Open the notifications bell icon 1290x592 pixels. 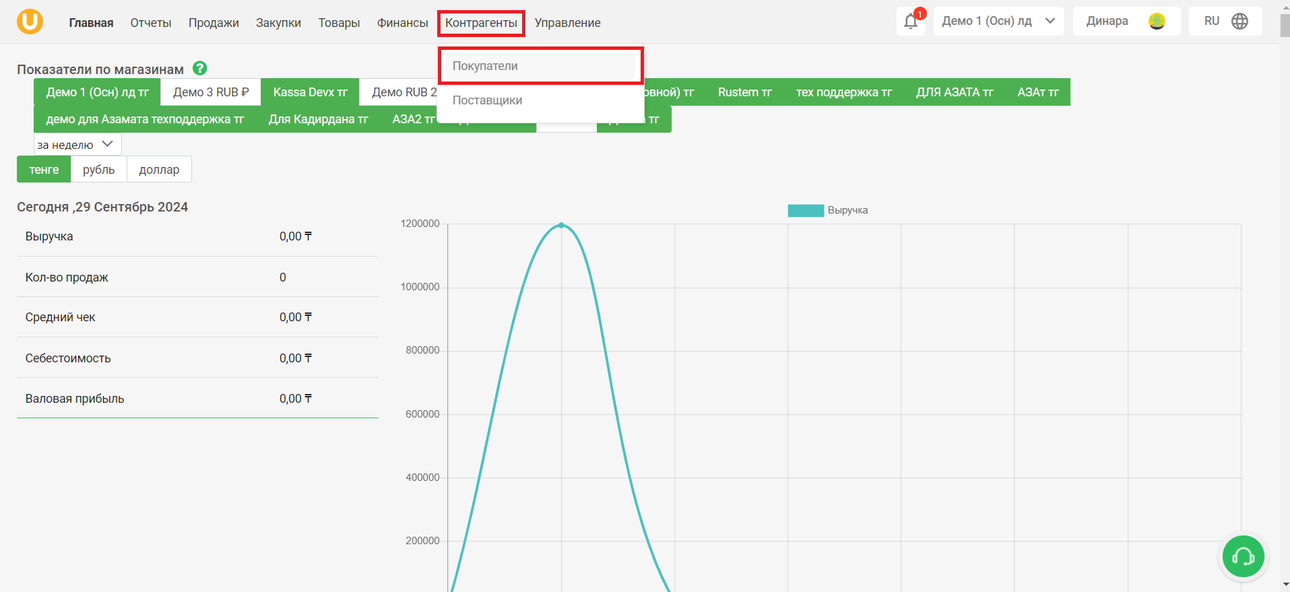click(x=911, y=22)
